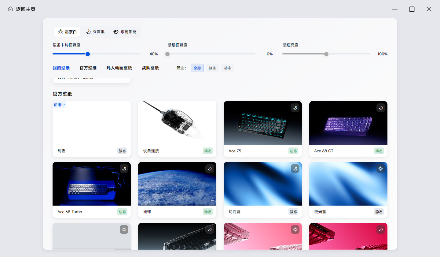The height and width of the screenshot is (257, 440).
Task: Click the 静态 tag on 幻海蓝 card
Action: click(x=293, y=212)
